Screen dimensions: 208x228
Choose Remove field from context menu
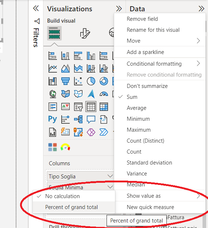160,19
